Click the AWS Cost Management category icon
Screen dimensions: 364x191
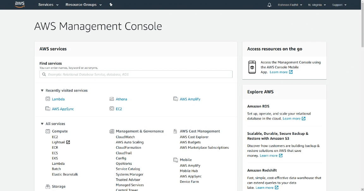[175, 131]
